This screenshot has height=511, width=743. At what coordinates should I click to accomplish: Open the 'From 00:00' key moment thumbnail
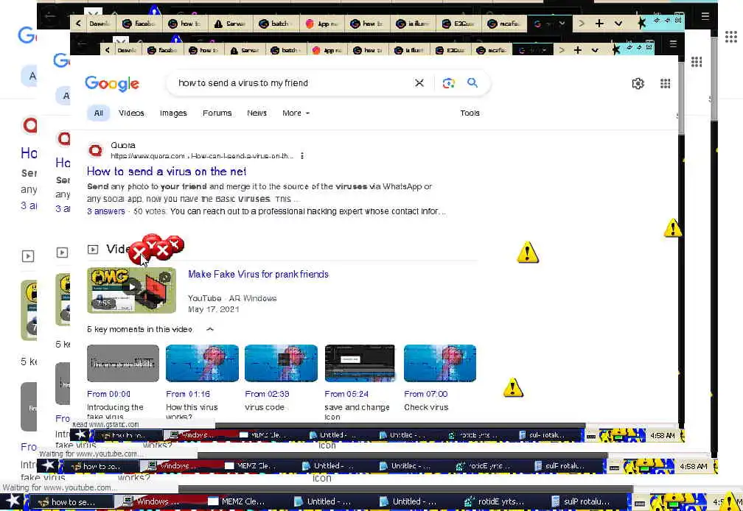click(122, 364)
